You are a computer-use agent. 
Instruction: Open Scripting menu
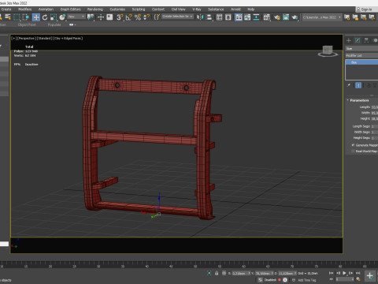point(139,9)
